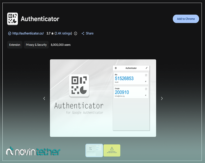The height and width of the screenshot is (163, 205).
Task: Click the large QR logo in preview image
Action: (x=79, y=86)
